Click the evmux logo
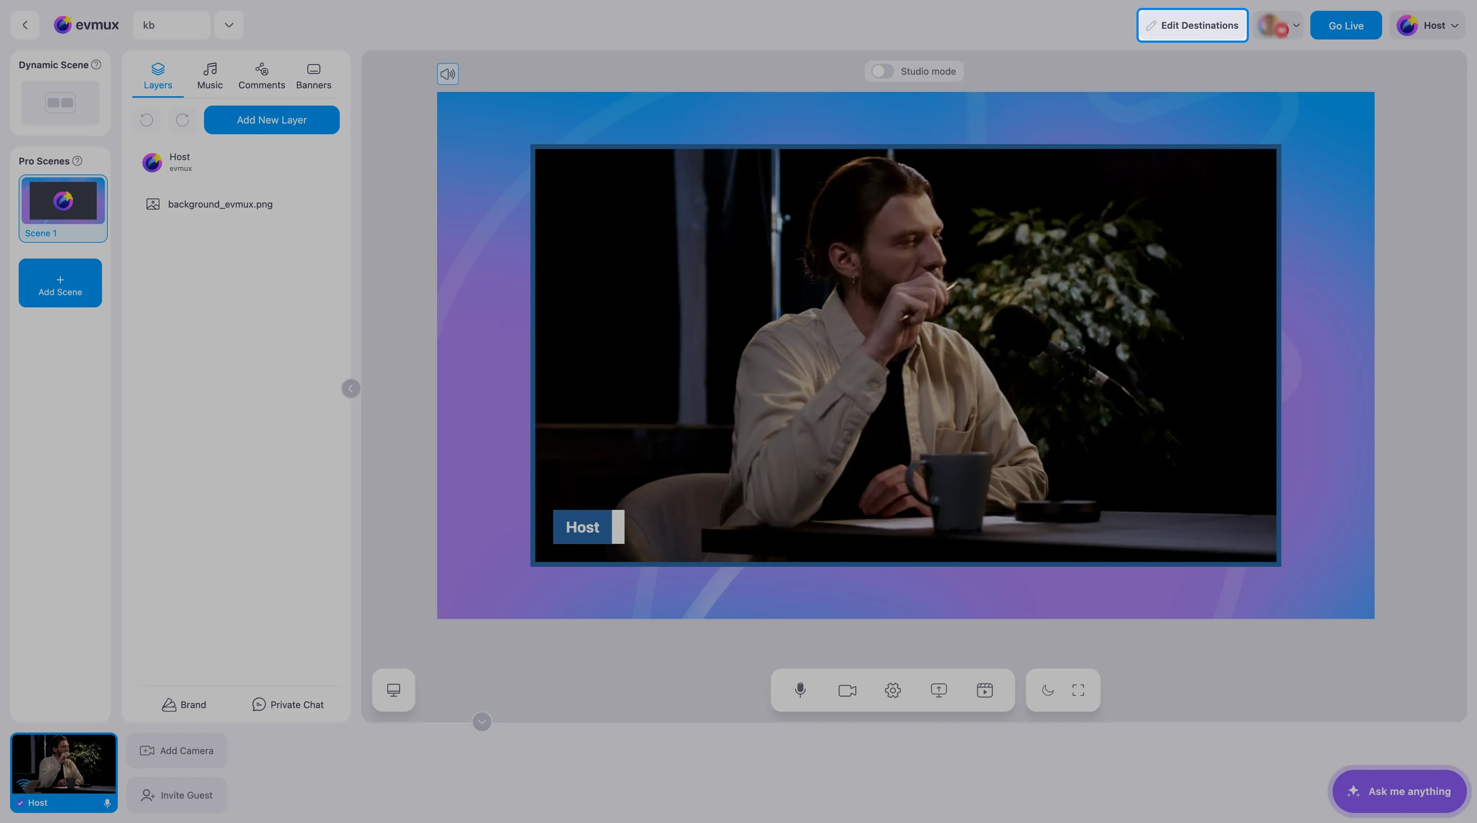Screen dimensions: 1477x823 (87, 25)
